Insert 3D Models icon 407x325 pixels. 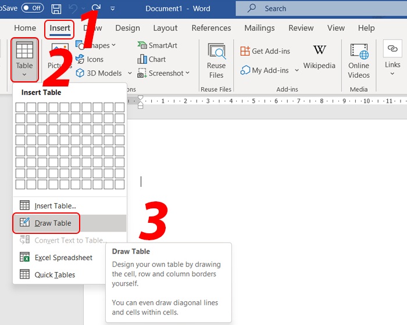(80, 73)
